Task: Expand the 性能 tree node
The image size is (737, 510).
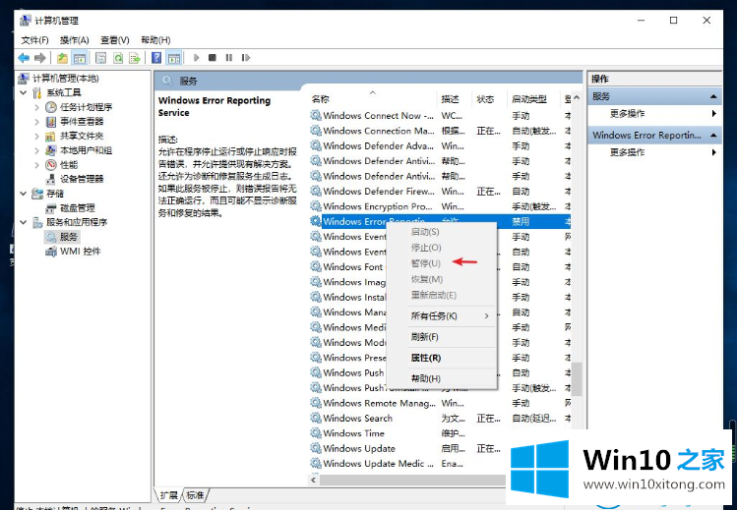Action: click(36, 165)
